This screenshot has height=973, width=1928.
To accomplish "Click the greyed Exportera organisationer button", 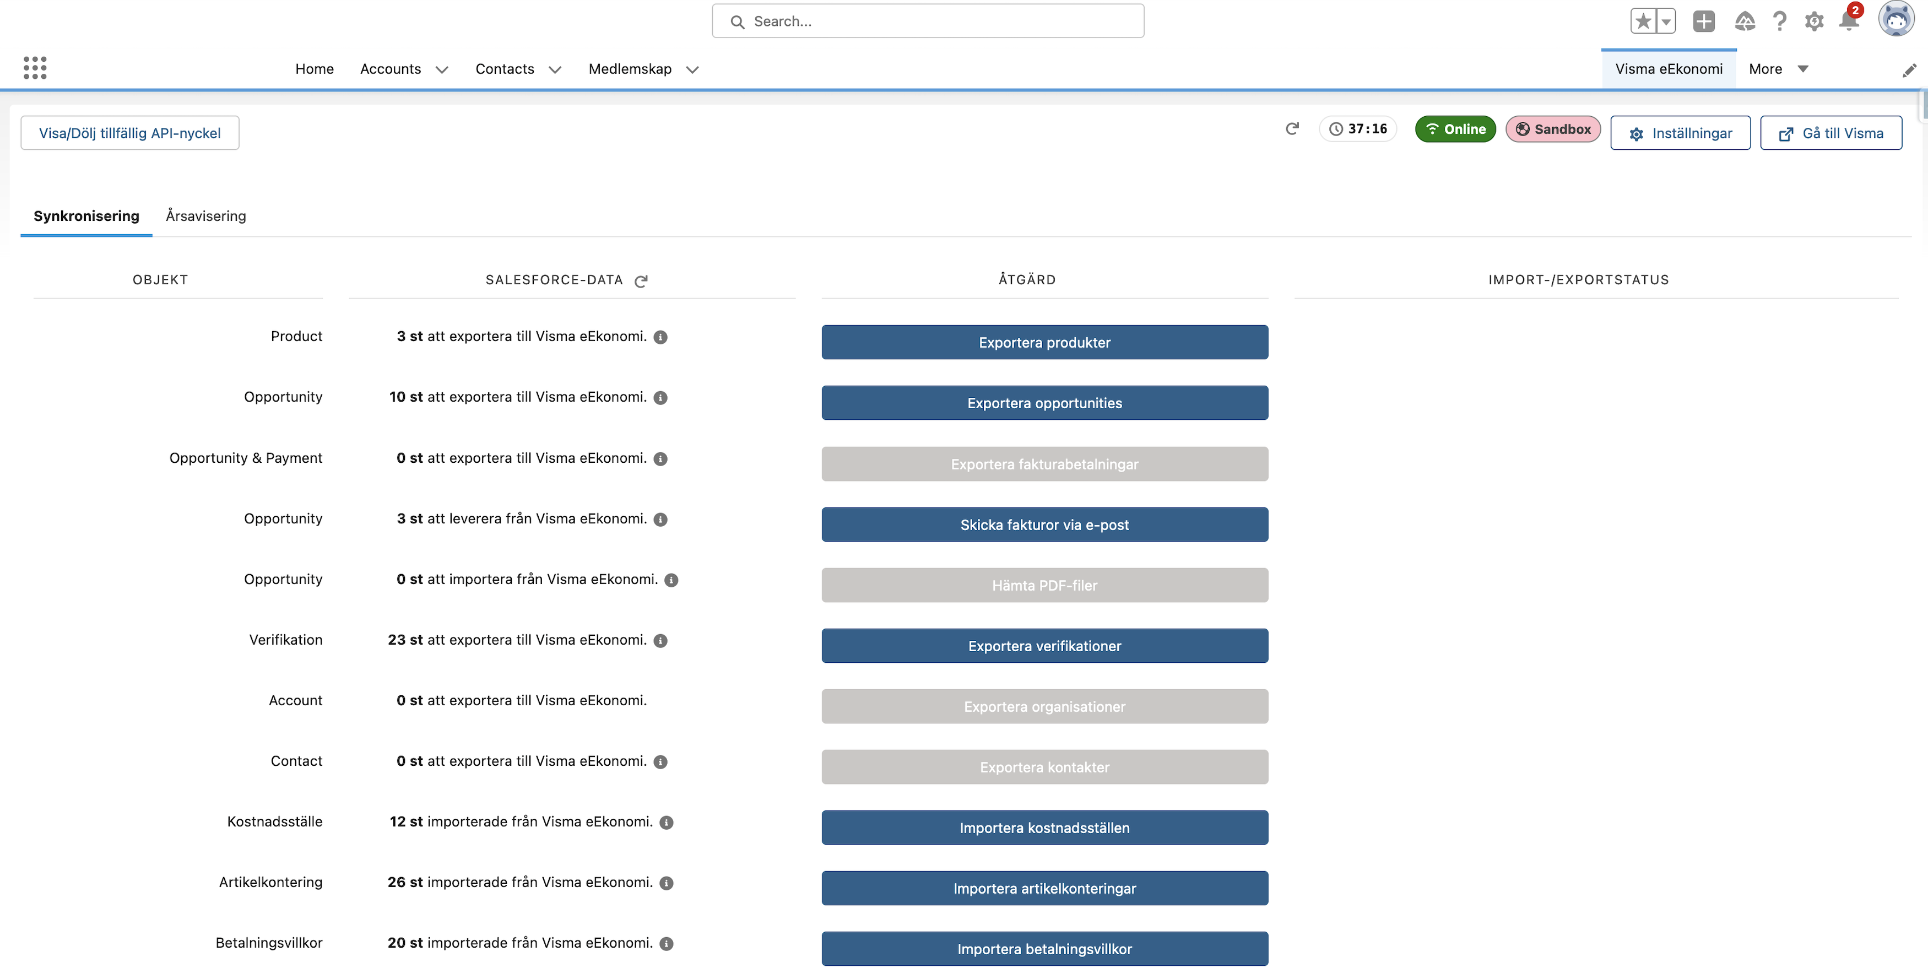I will [x=1044, y=706].
